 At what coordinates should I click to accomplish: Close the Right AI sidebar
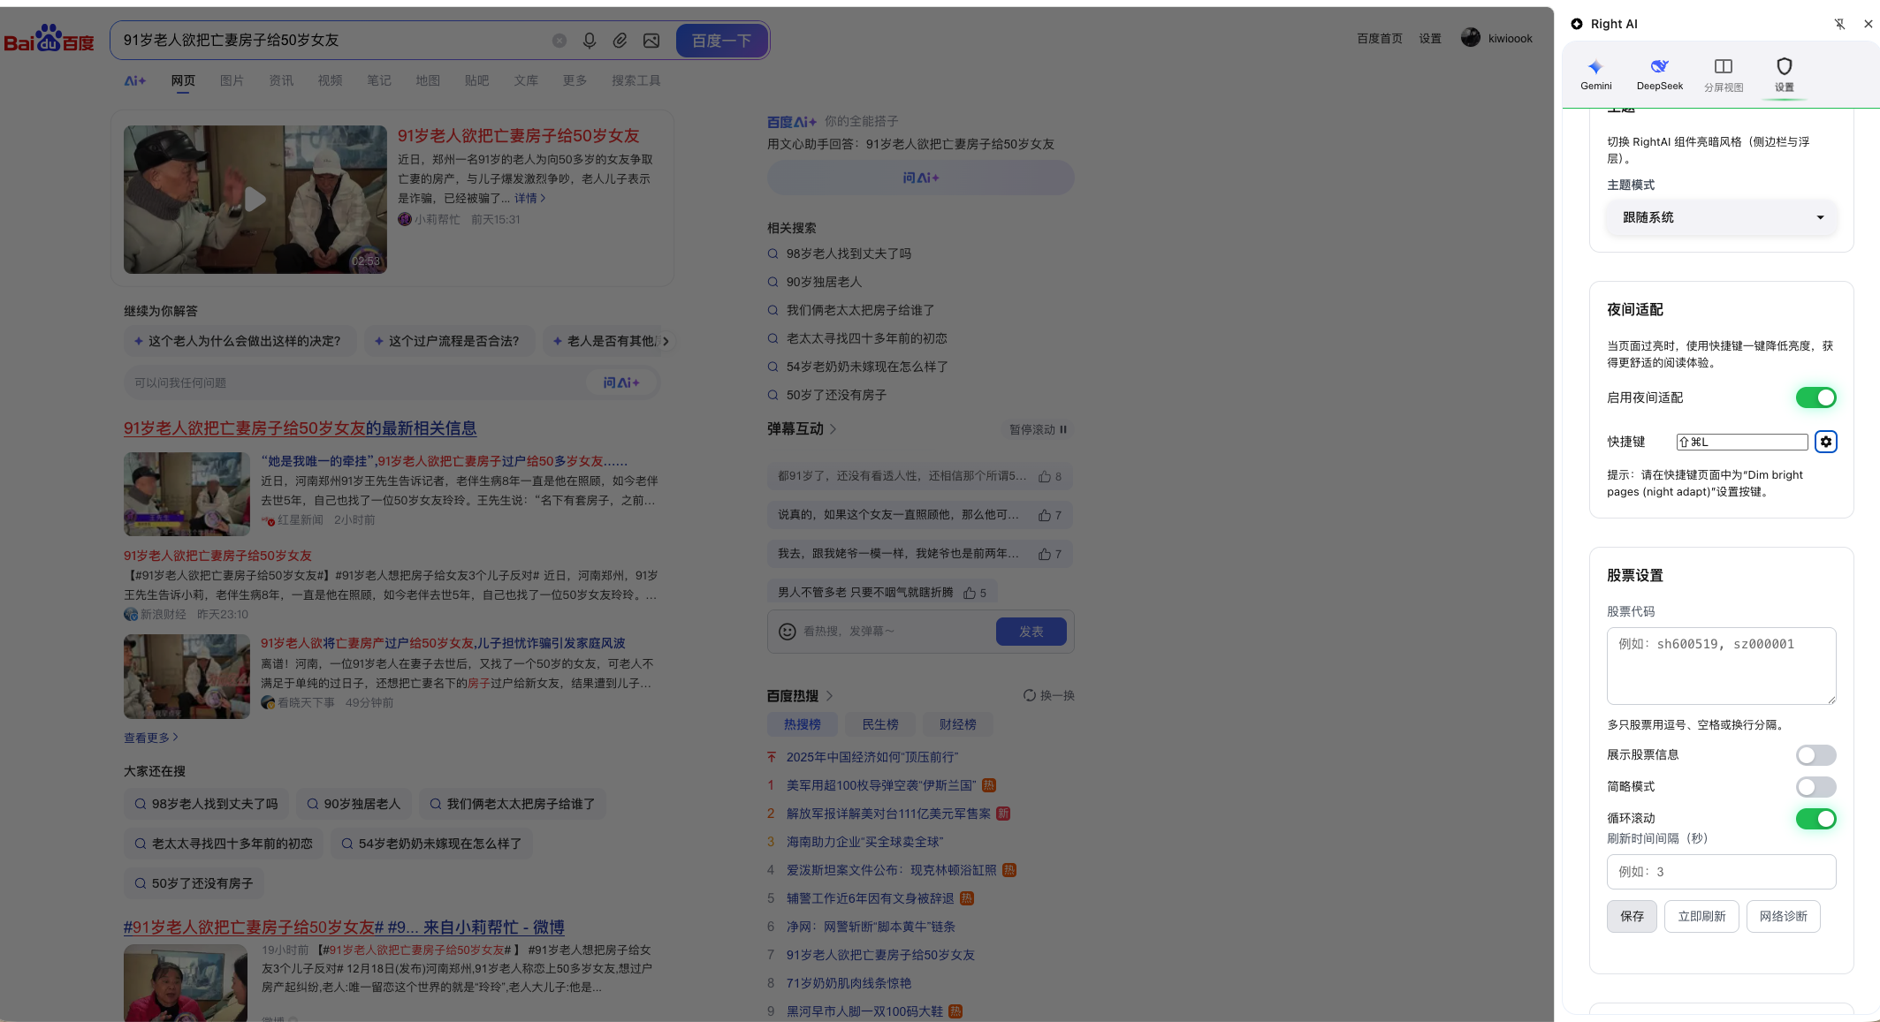pyautogui.click(x=1868, y=24)
